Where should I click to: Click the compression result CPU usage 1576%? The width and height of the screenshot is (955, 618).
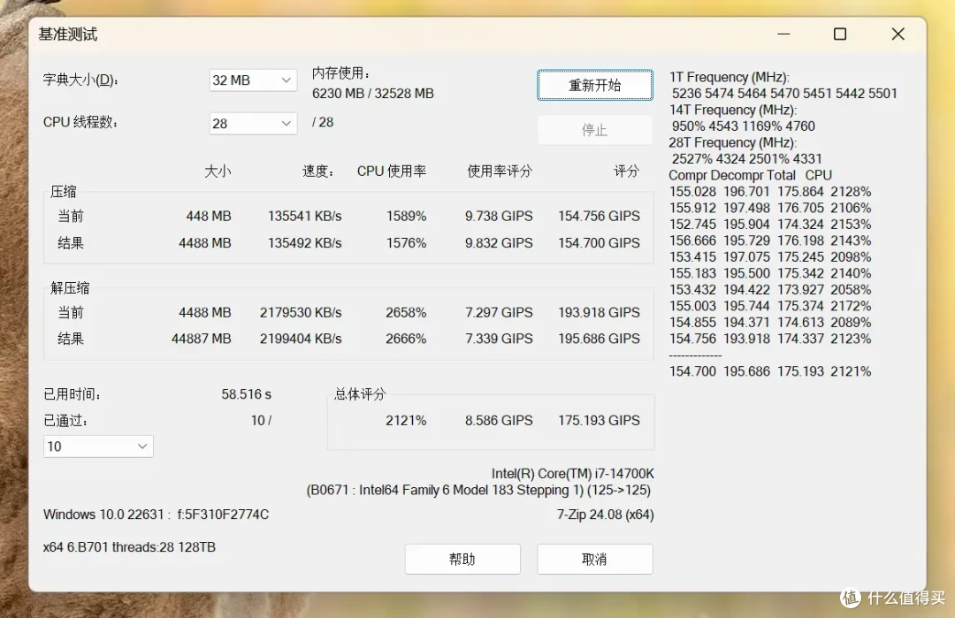pyautogui.click(x=406, y=243)
